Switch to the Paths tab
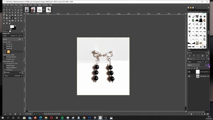This screenshot has width=213, height=120. (203, 59)
